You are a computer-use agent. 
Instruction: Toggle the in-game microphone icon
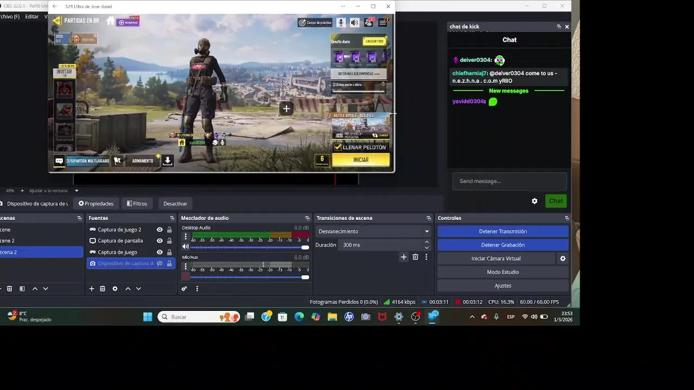(341, 22)
